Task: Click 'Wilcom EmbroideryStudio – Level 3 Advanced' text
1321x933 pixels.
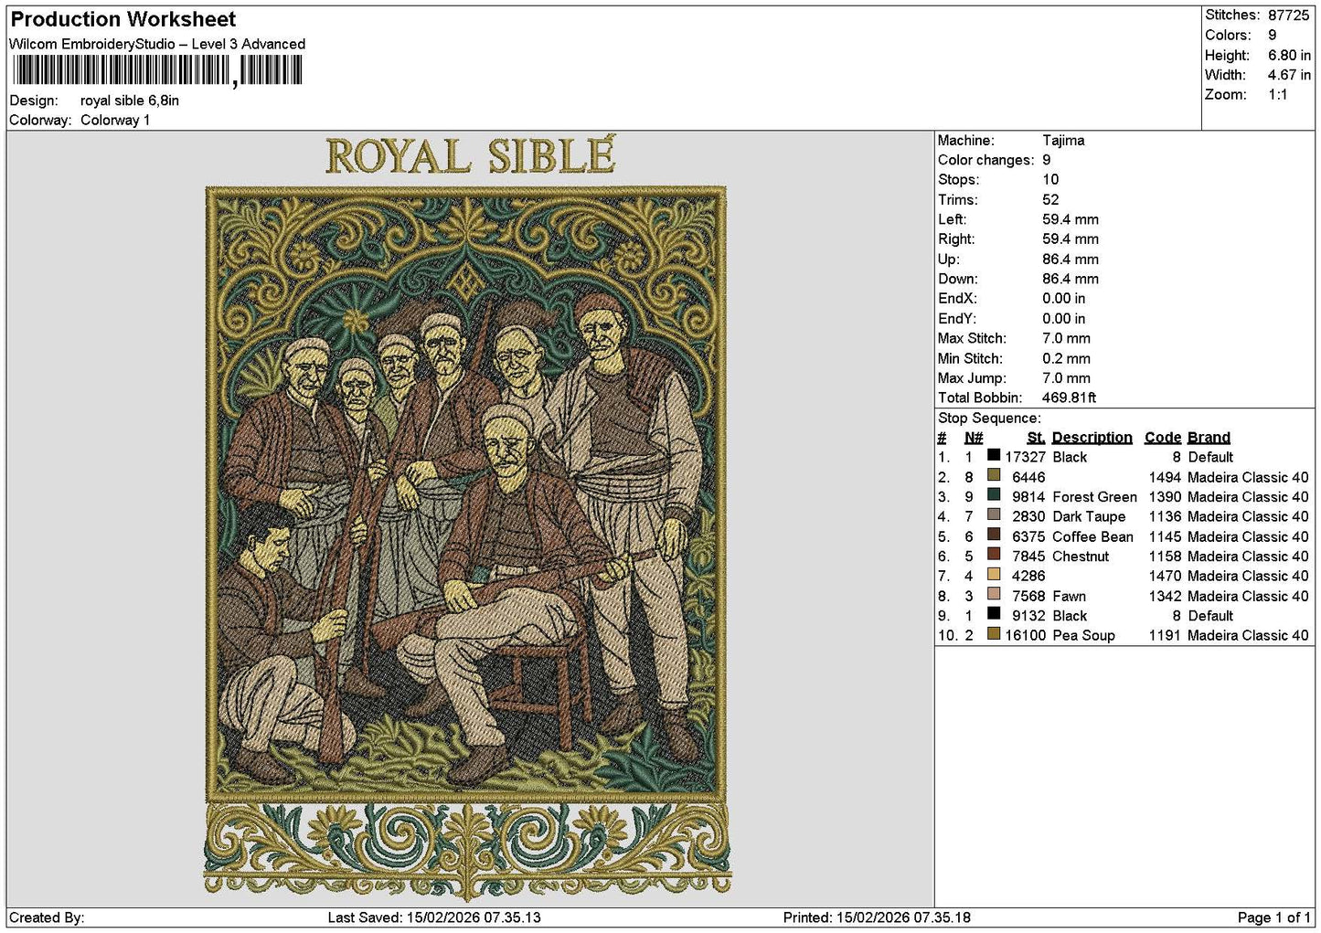Action: 157,44
